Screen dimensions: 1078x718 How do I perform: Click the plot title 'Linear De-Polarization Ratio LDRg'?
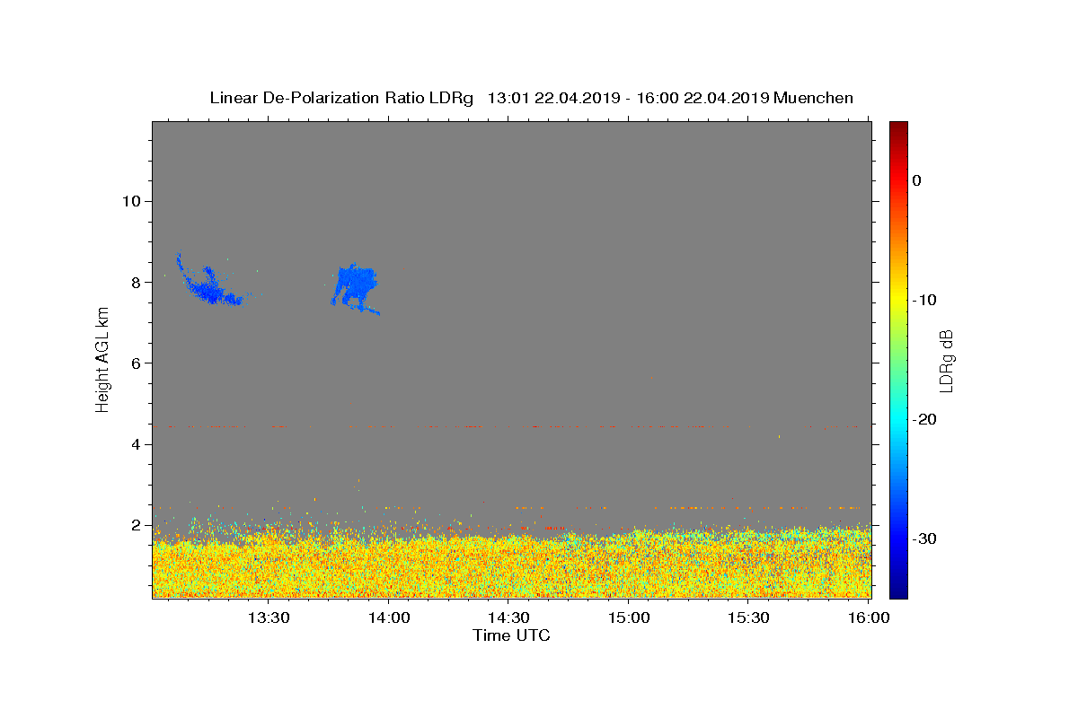click(341, 98)
